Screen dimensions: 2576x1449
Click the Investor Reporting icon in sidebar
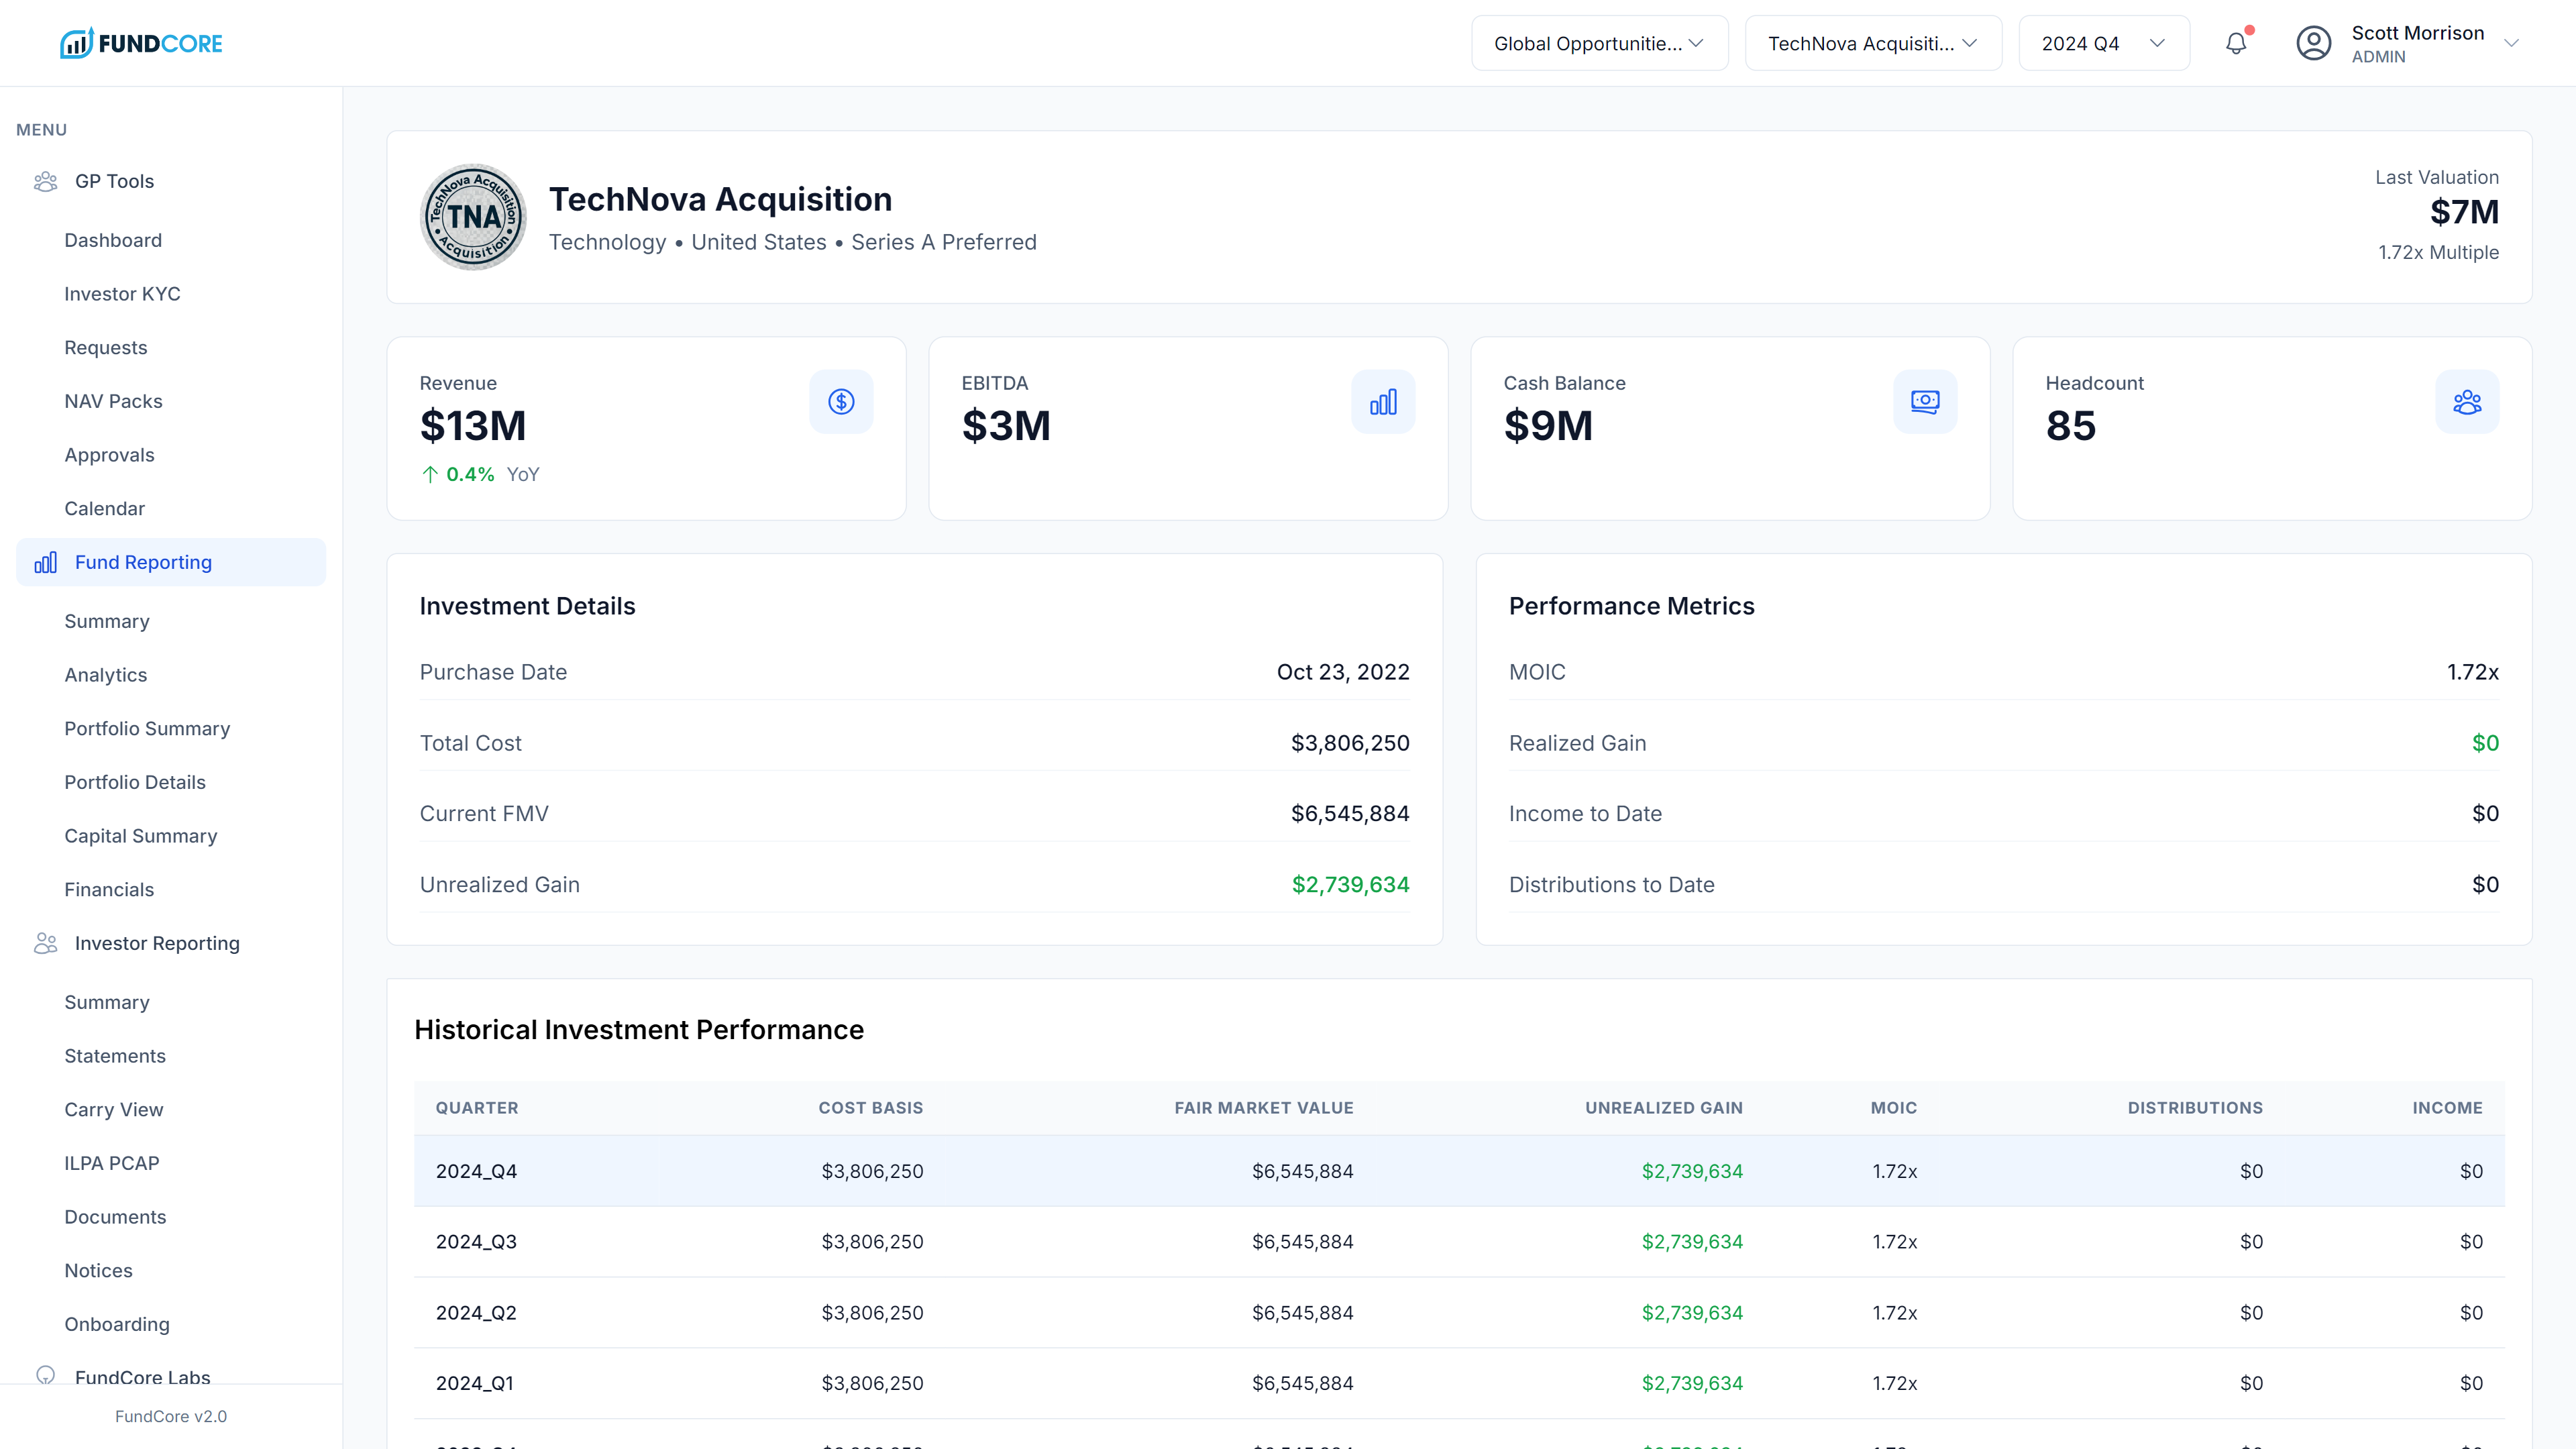click(x=46, y=943)
